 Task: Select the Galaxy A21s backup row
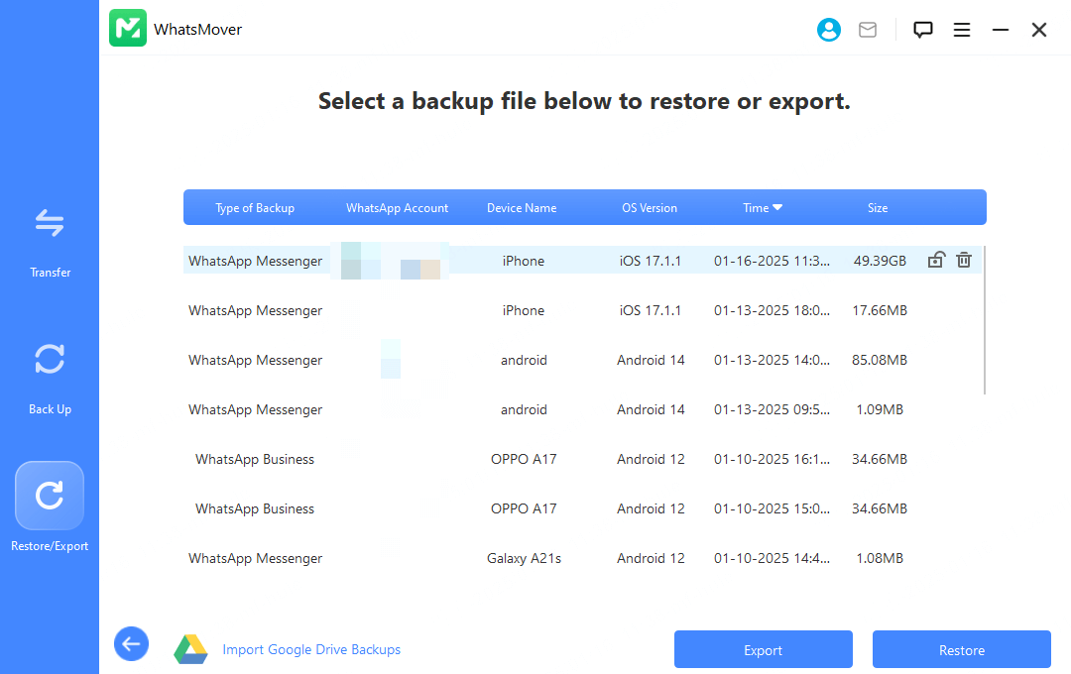[x=524, y=558]
